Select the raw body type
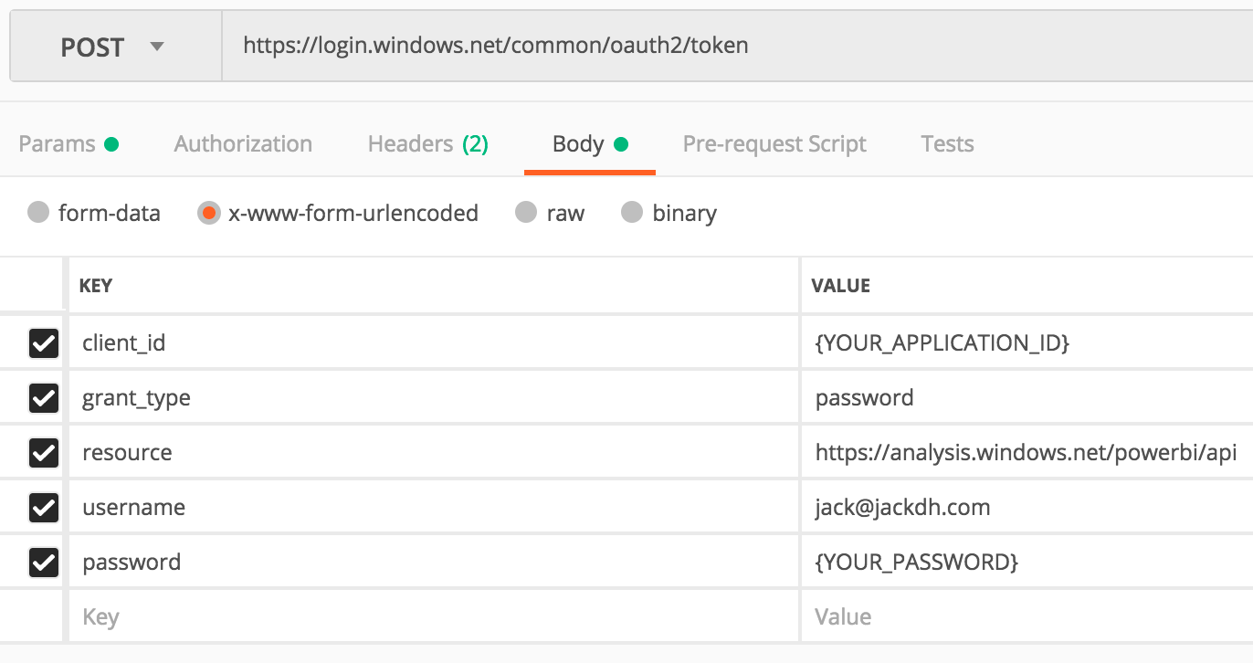 pos(526,213)
